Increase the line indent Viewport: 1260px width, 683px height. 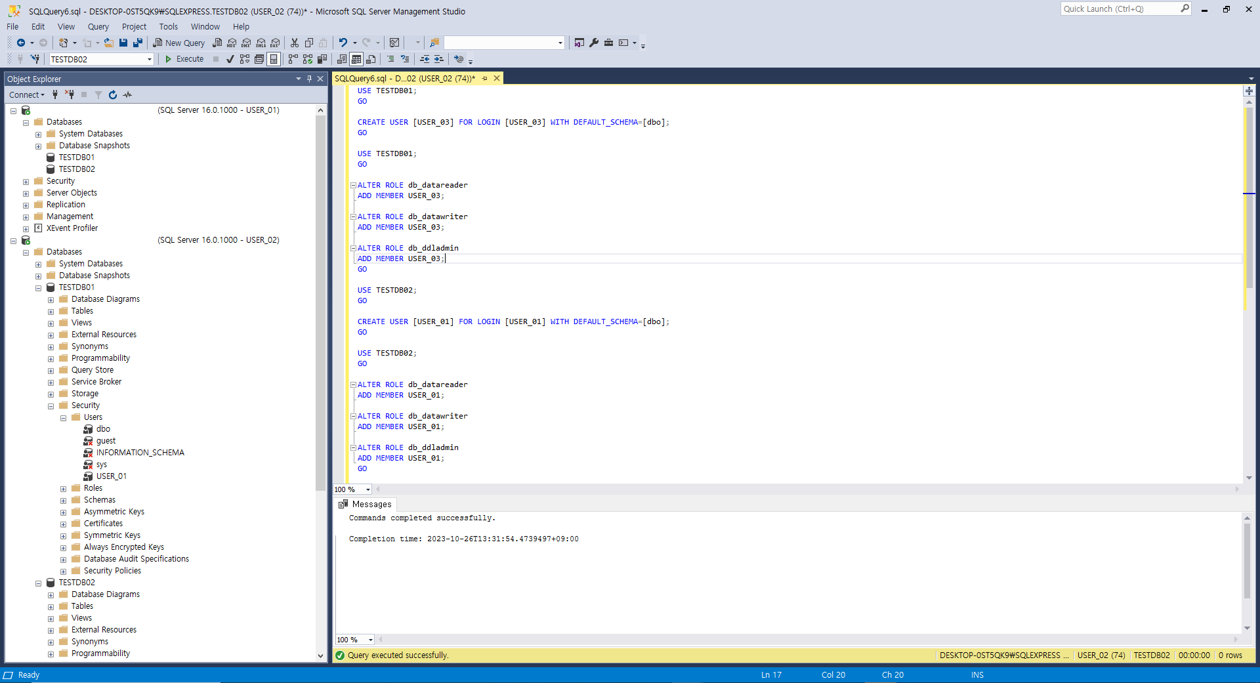(439, 59)
